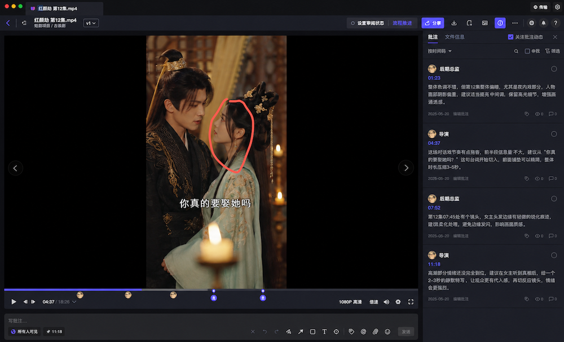Screen dimensions: 564x342
Task: Click the 流程推进 link
Action: [x=402, y=23]
